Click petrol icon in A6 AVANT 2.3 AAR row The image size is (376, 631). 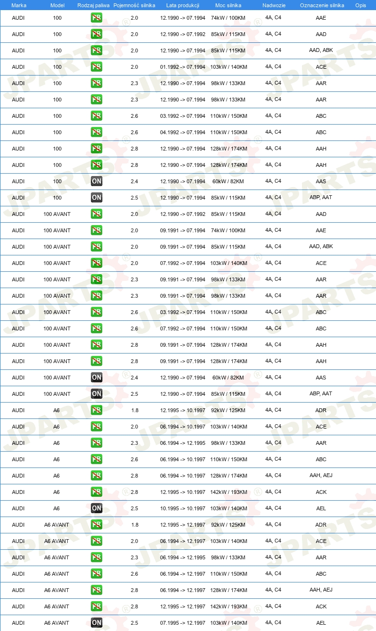point(96,557)
